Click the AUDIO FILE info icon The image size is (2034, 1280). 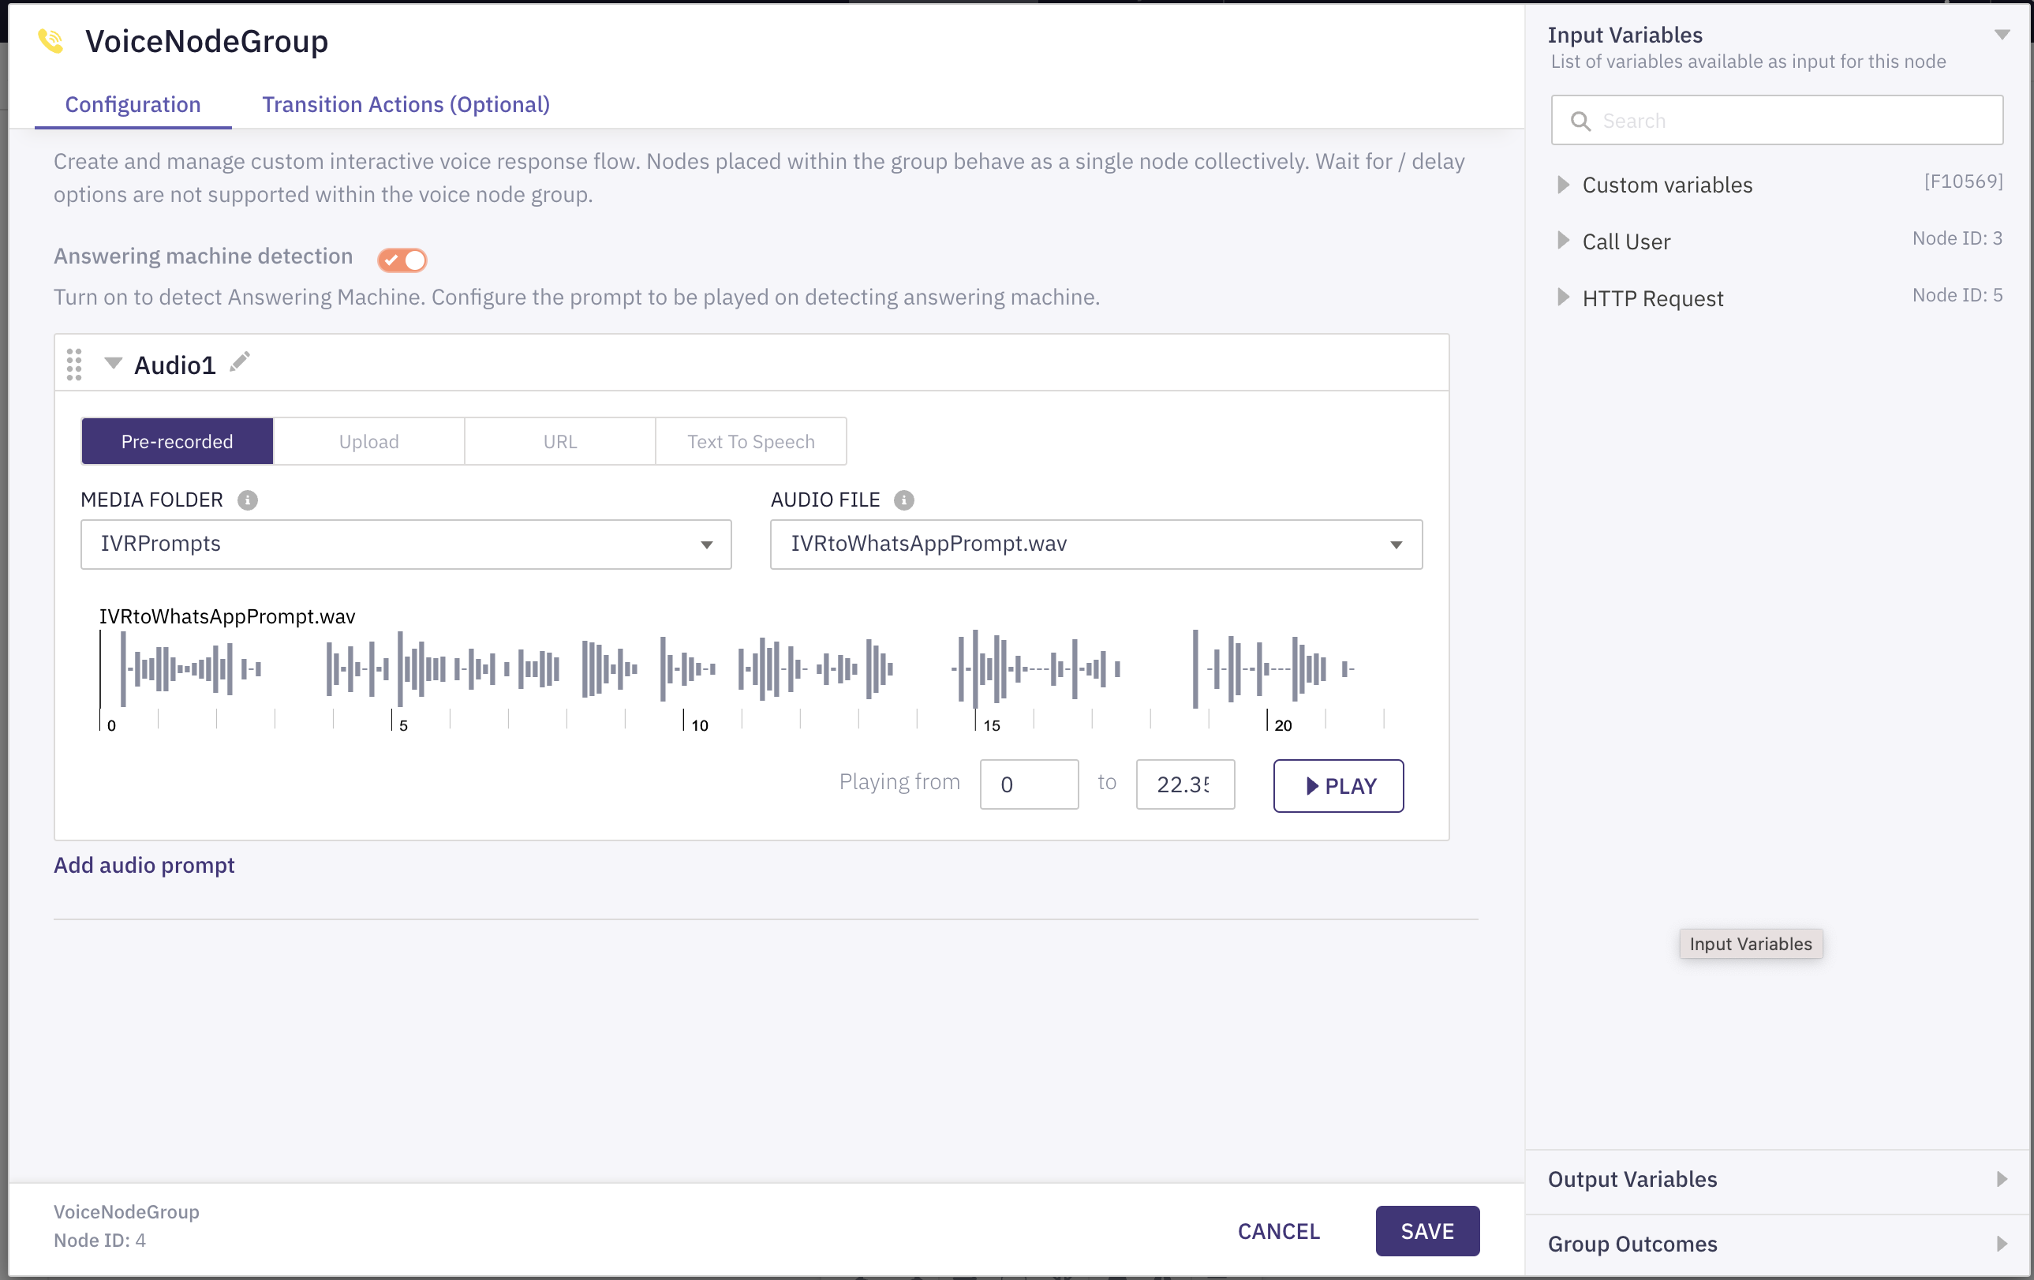tap(903, 500)
